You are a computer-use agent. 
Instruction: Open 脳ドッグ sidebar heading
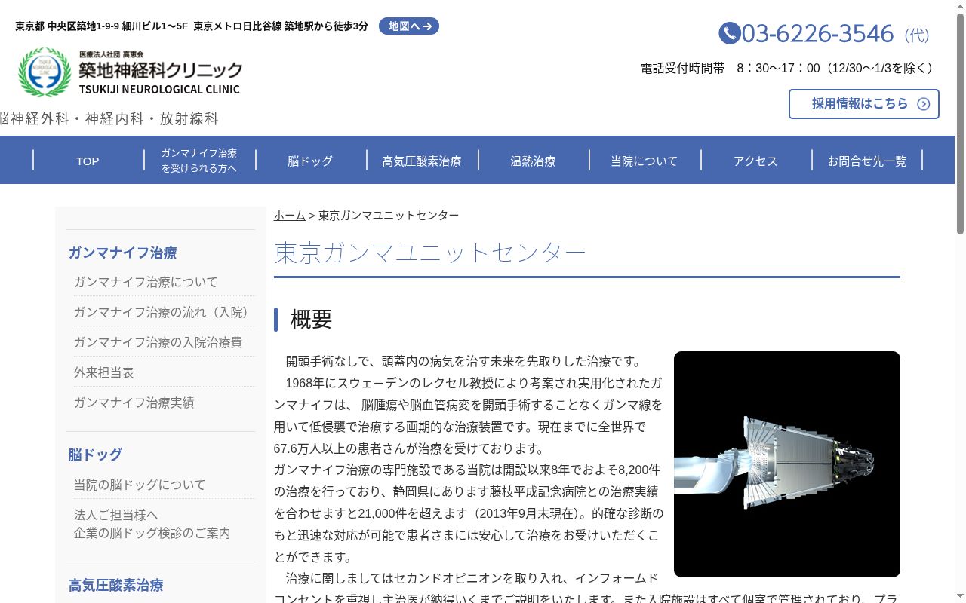pyautogui.click(x=95, y=455)
